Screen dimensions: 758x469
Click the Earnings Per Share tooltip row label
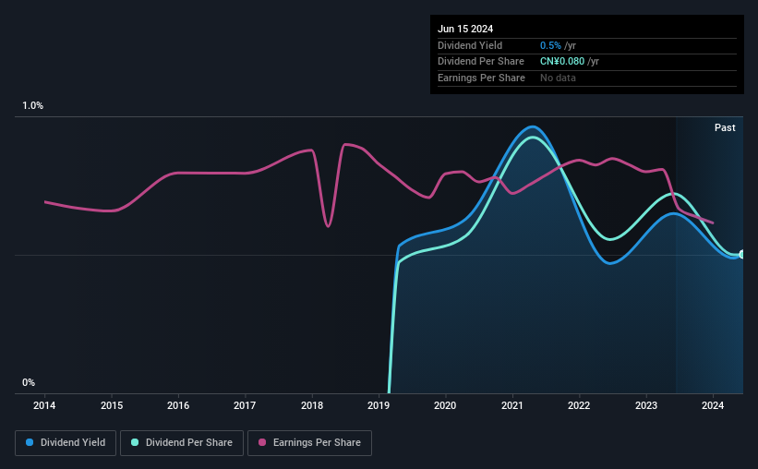(x=482, y=78)
